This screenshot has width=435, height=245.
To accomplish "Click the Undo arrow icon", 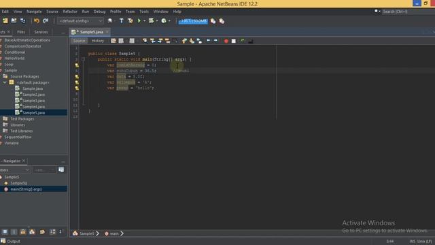I will pyautogui.click(x=37, y=21).
